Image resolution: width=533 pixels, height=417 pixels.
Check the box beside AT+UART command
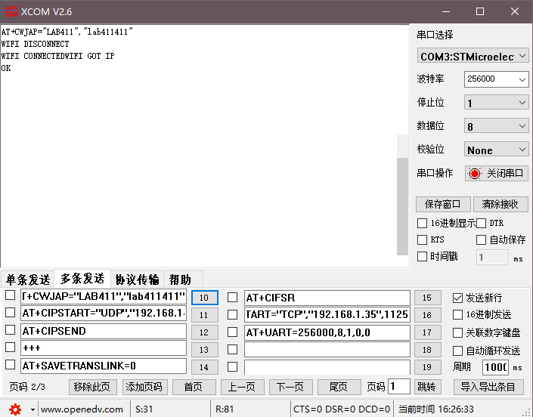coord(233,332)
